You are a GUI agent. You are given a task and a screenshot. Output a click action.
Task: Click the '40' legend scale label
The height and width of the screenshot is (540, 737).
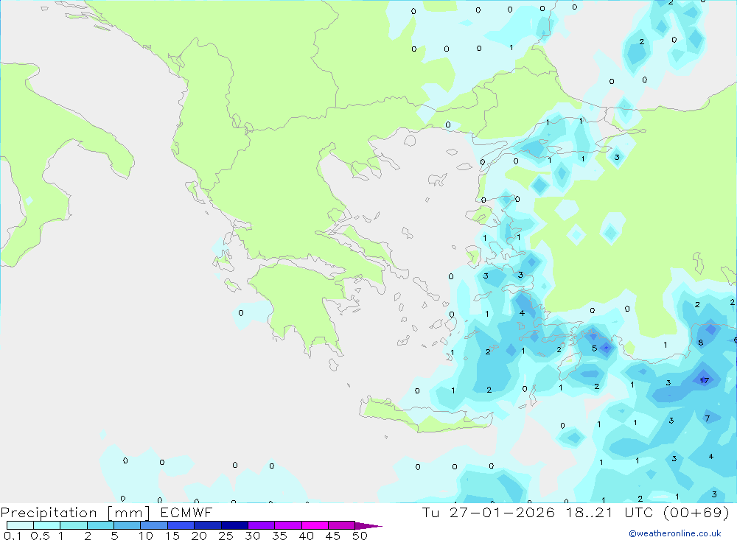[x=306, y=536]
